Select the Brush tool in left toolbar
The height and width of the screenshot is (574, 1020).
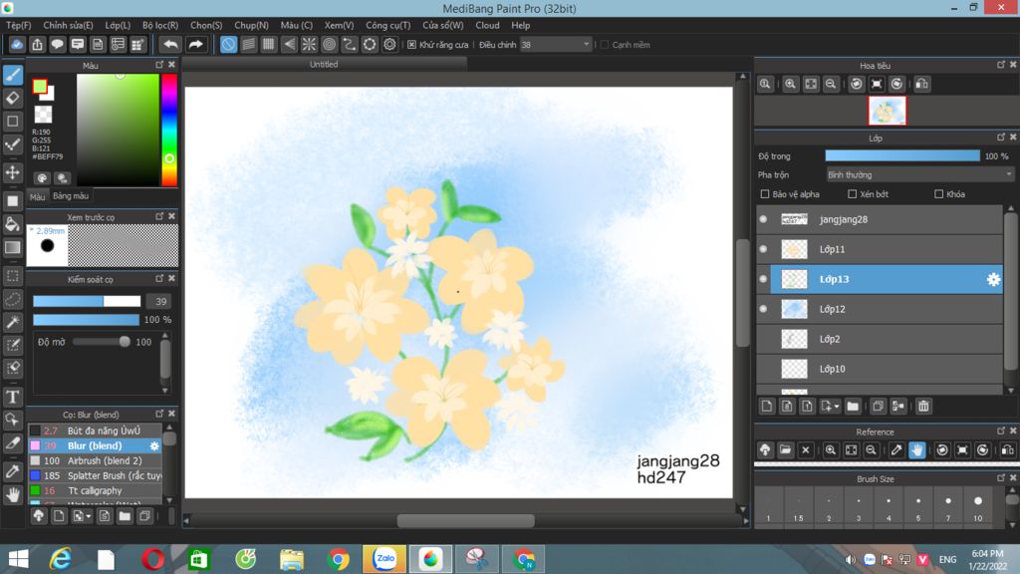13,75
